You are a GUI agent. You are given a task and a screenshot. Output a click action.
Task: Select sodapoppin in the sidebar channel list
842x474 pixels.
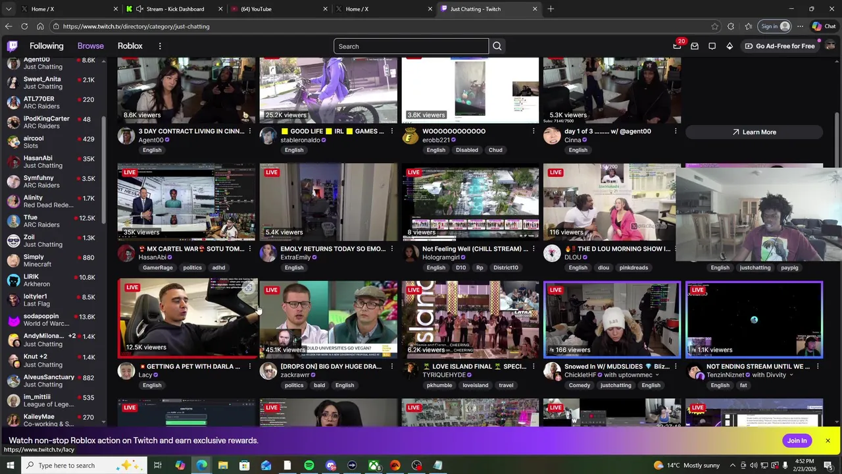(x=53, y=320)
